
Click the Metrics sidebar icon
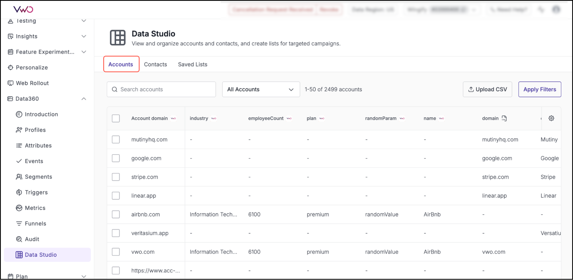coord(19,208)
